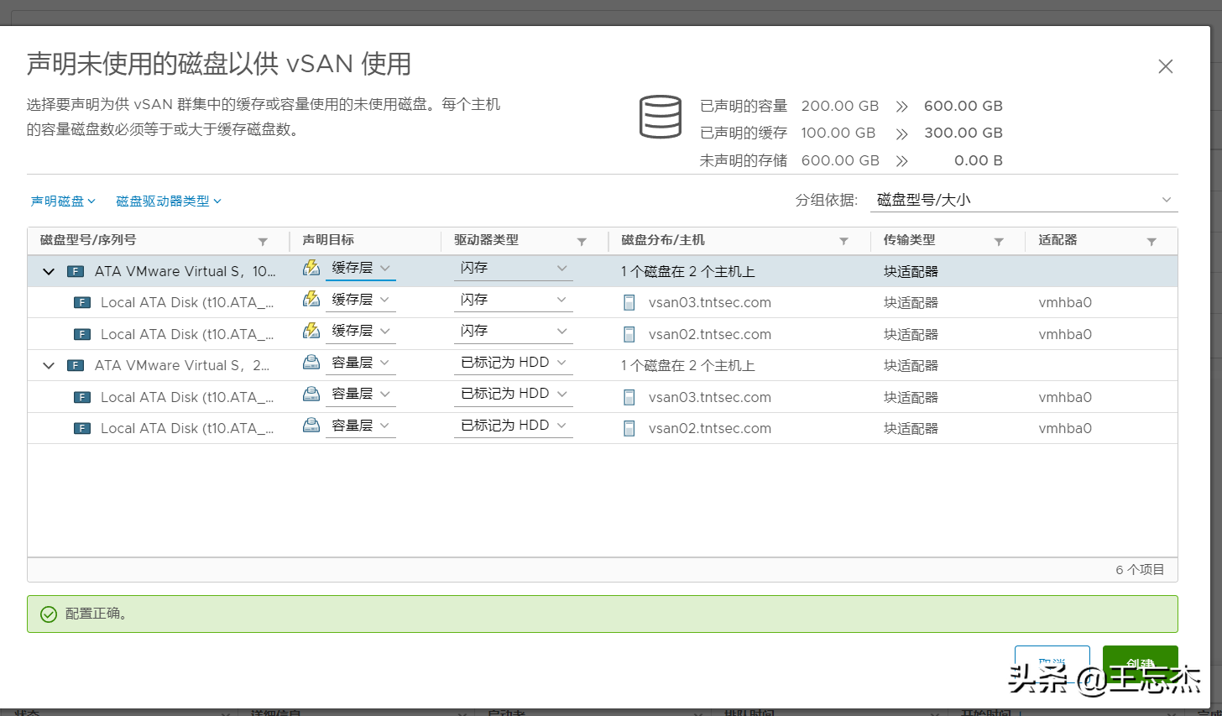This screenshot has width=1222, height=716.
Task: Open the 分组依据 combo box 磁盘型号/大小
Action: 1023,200
